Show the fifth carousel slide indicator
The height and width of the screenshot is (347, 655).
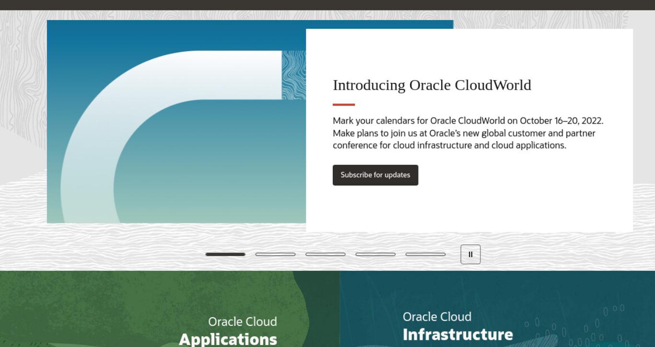coord(426,254)
